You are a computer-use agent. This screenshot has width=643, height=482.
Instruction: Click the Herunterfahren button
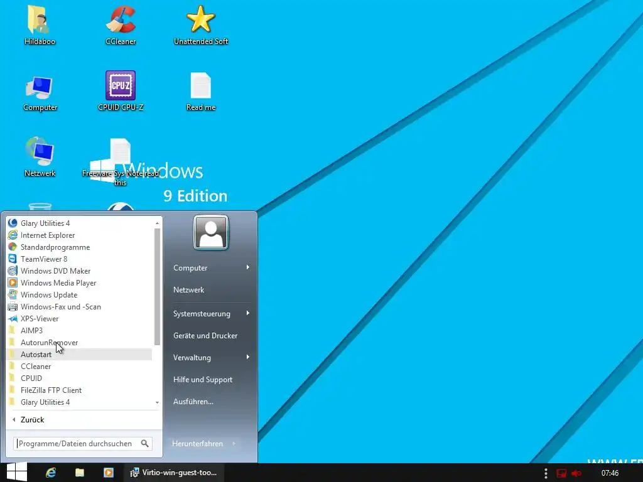click(x=198, y=444)
